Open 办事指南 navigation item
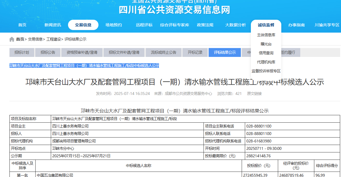341x177 pixels. coord(297,25)
